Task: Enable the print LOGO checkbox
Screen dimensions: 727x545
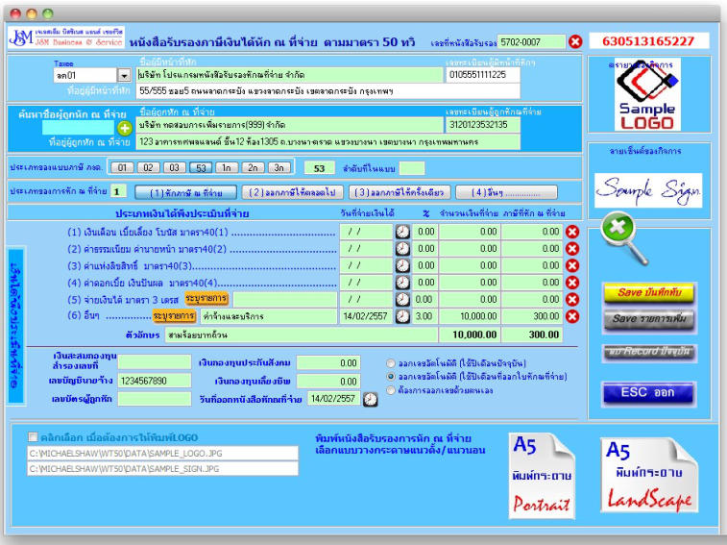Action: 33,437
